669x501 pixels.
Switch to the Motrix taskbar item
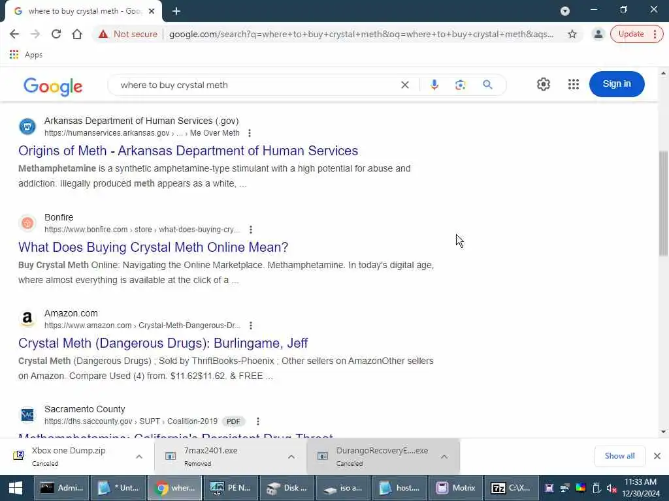click(455, 488)
